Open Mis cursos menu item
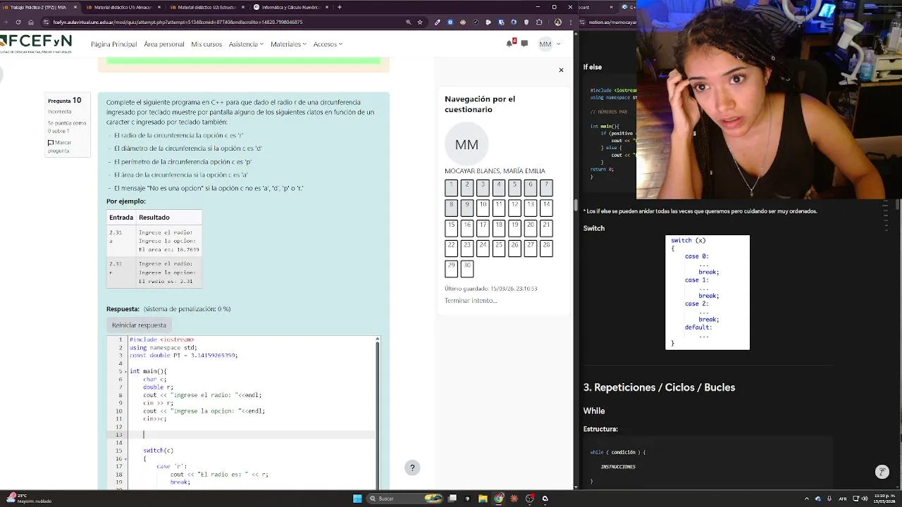Viewport: 902px width, 507px height. pos(206,44)
